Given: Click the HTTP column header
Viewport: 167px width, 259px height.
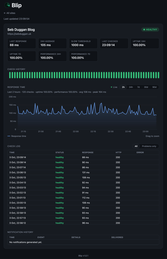Looking at the screenshot, I should click(x=118, y=153).
